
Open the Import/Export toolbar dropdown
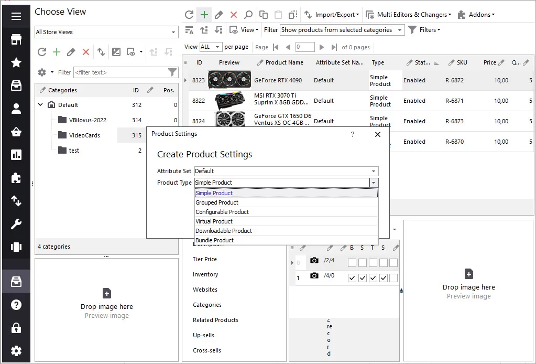332,15
